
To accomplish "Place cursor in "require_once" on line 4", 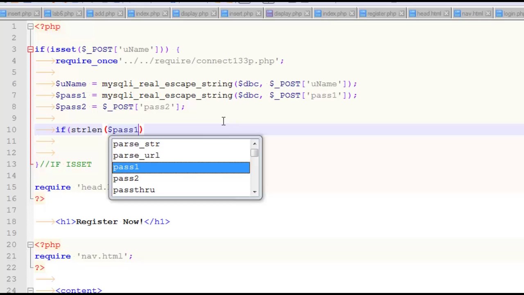I will [86, 61].
